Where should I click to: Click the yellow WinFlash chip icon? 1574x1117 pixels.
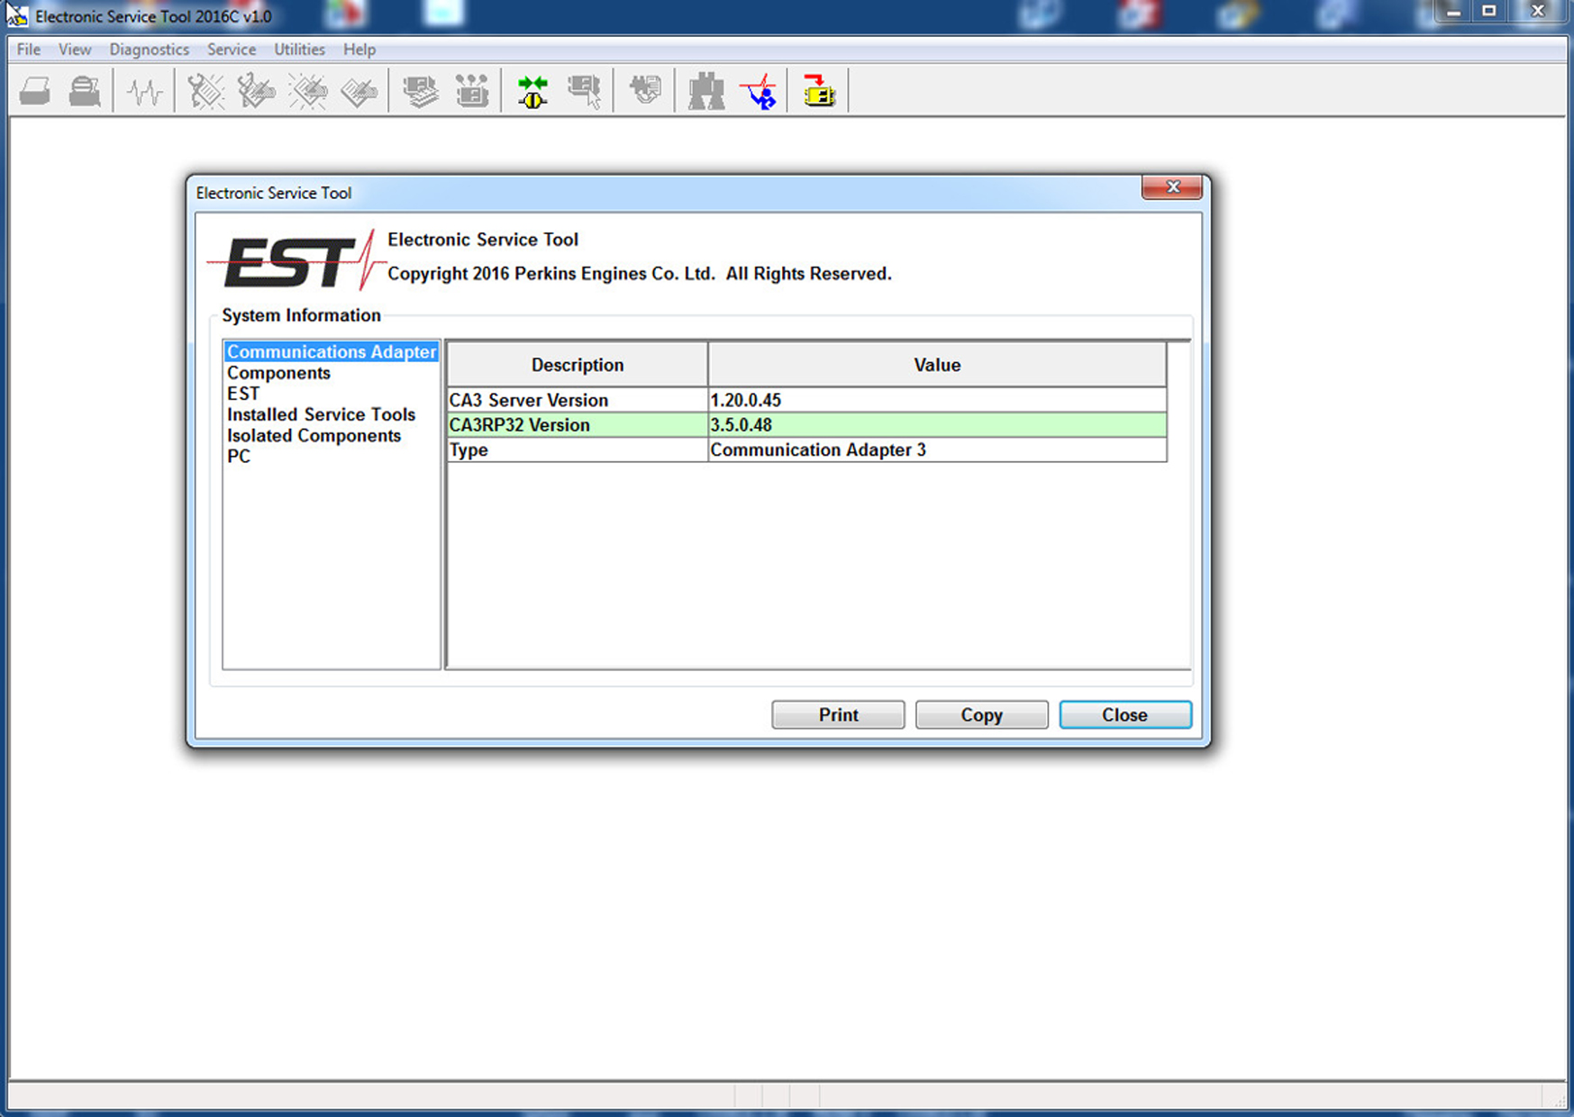(x=818, y=91)
